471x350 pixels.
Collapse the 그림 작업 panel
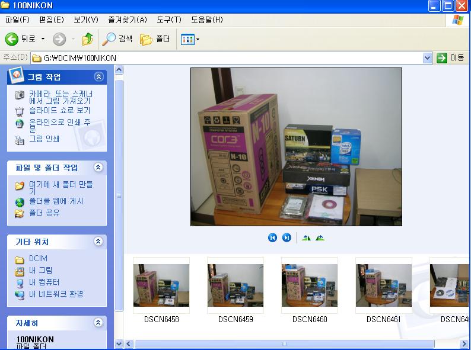[98, 77]
